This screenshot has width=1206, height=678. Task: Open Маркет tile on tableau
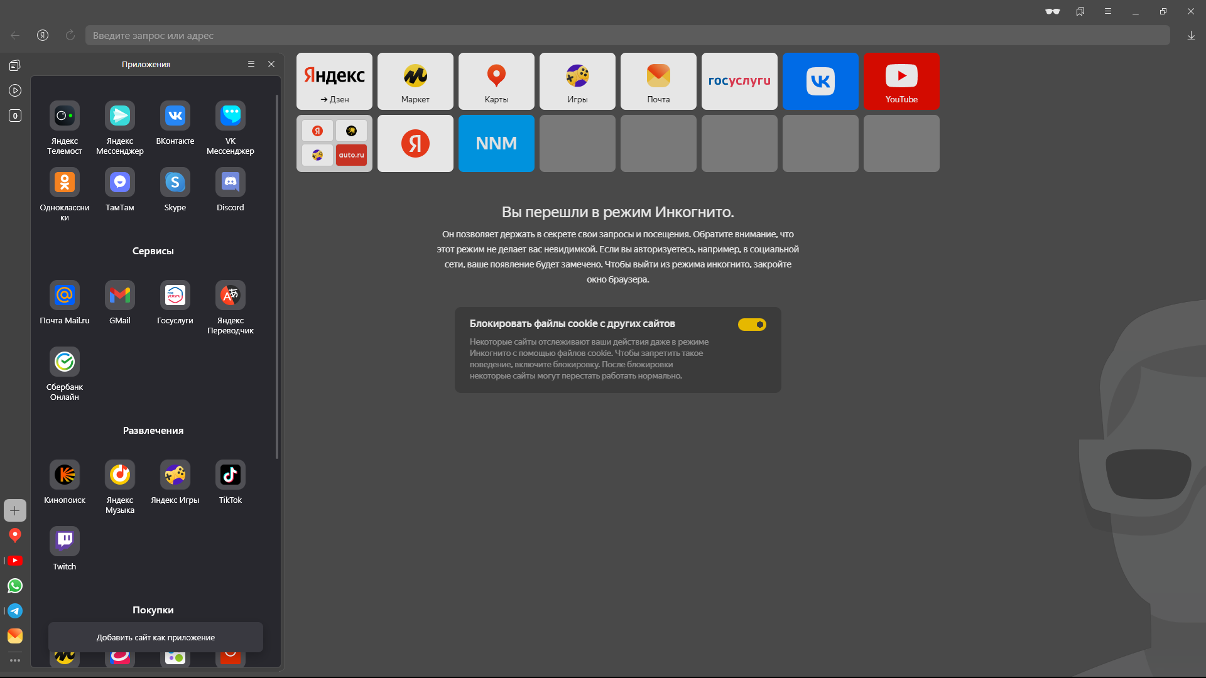[415, 81]
